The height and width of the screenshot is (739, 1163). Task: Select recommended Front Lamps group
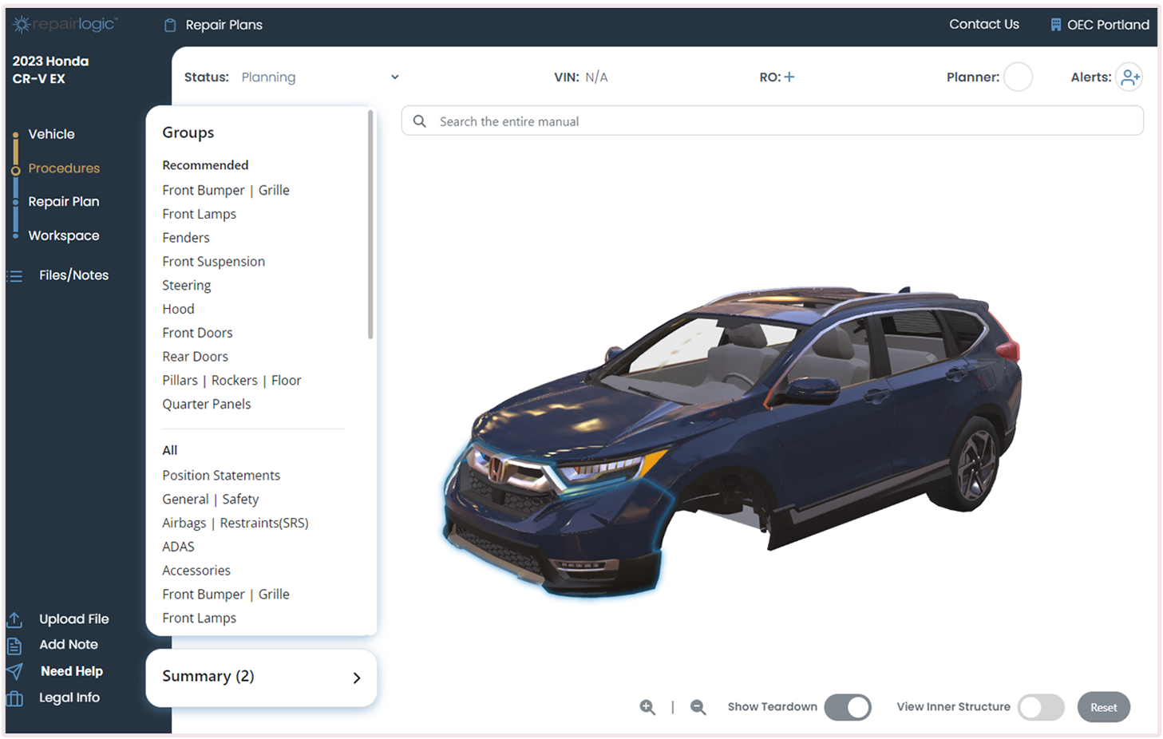click(x=200, y=214)
